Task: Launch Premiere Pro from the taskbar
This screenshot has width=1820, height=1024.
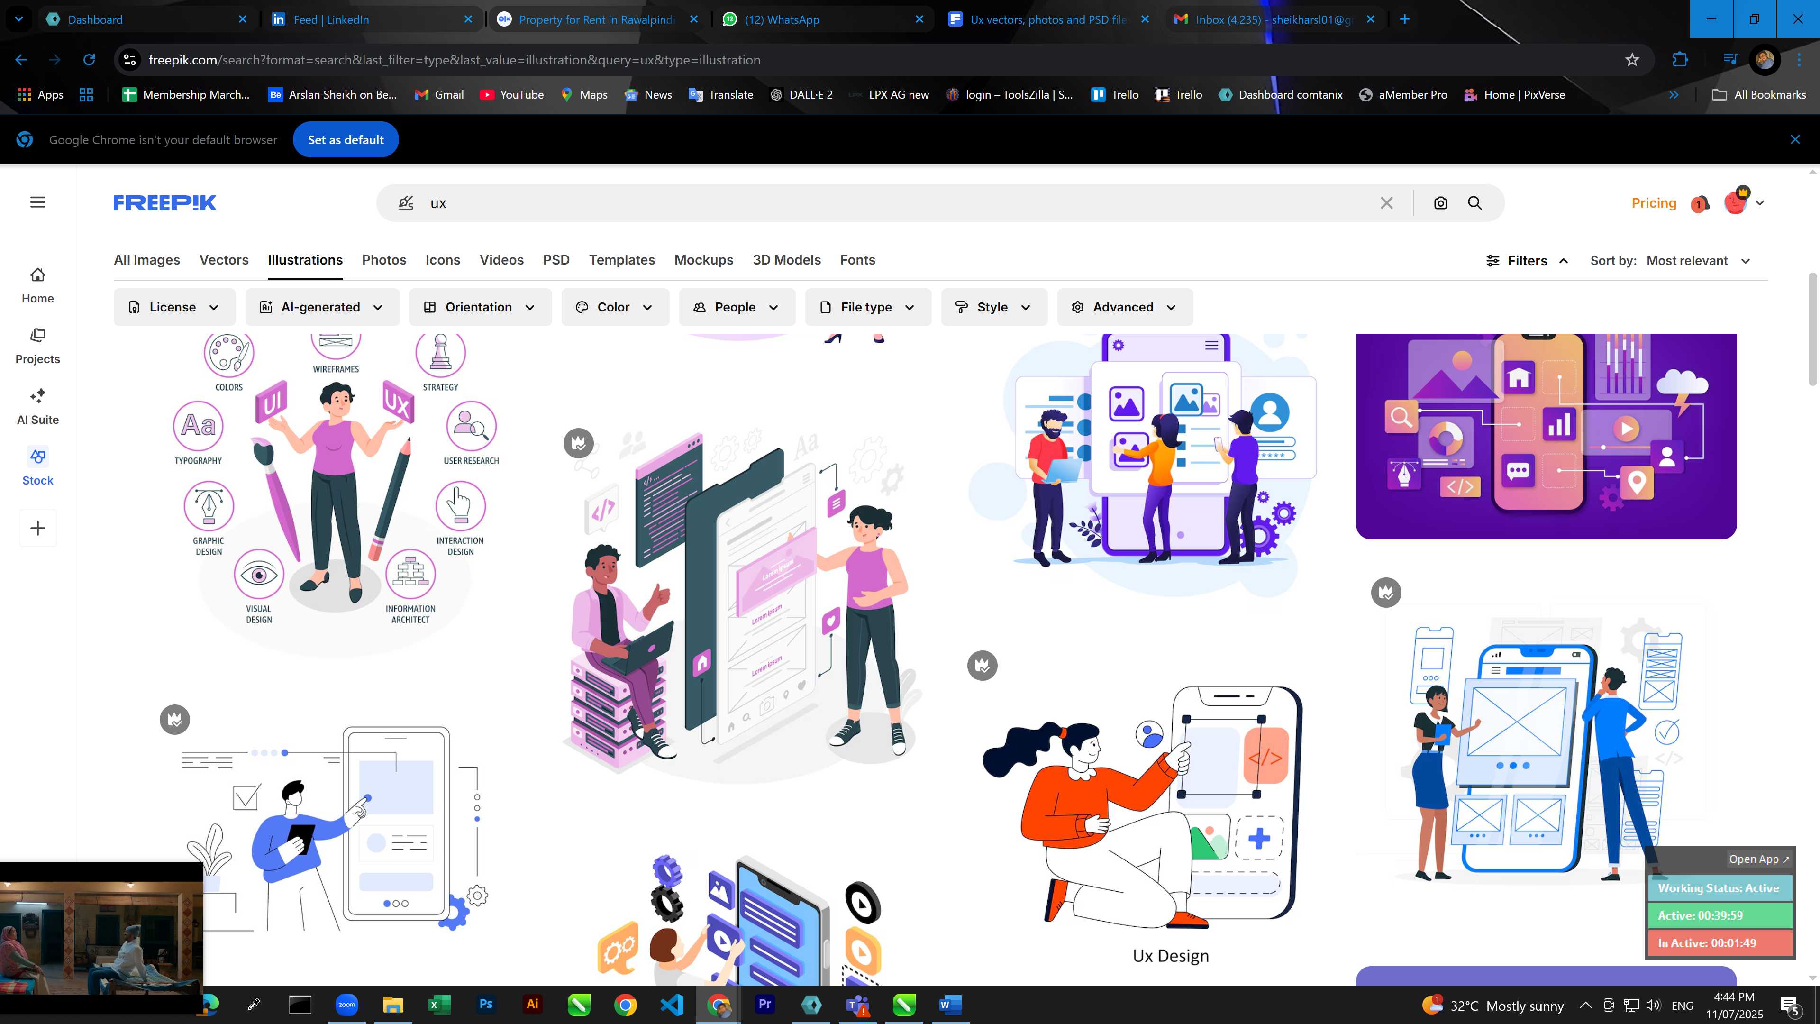Action: pyautogui.click(x=764, y=1004)
